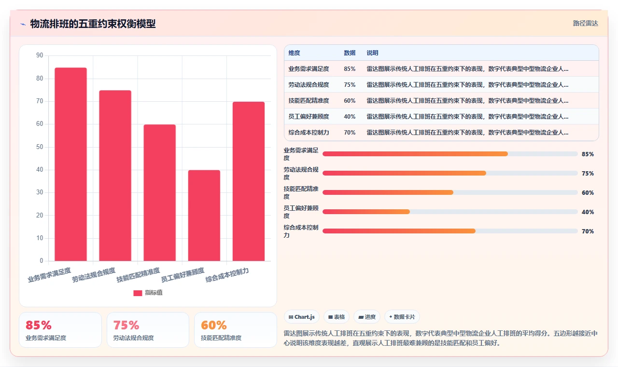Click the 60% cell in the table
This screenshot has width=618, height=367.
[350, 100]
